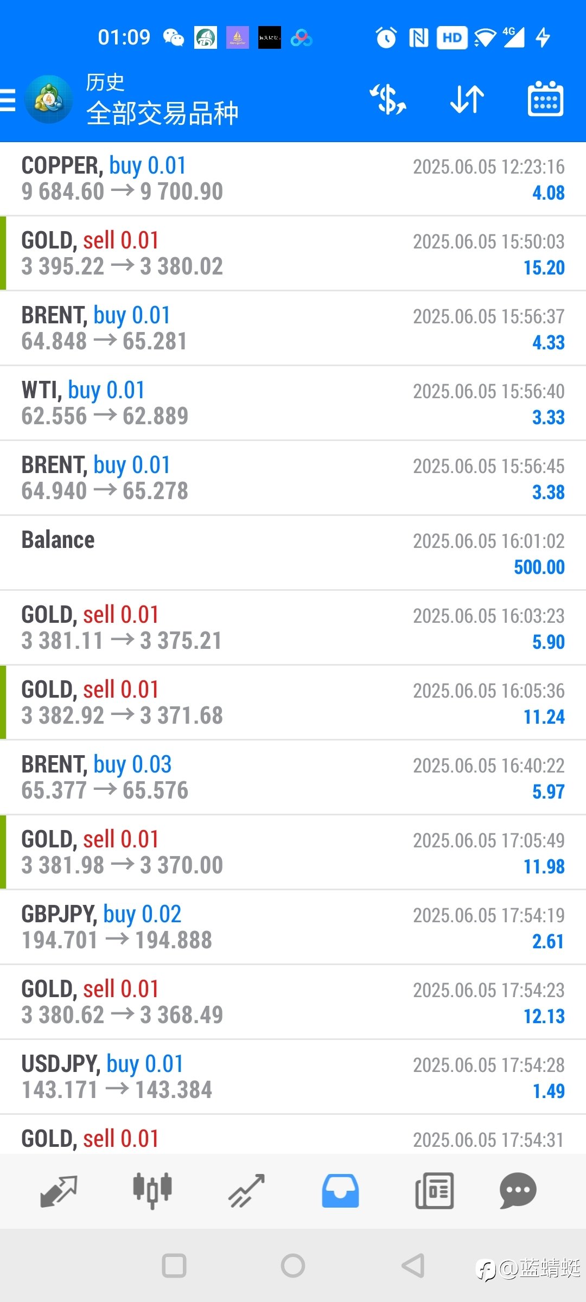586x1302 pixels.
Task: Tap the sort arrows icon
Action: [467, 99]
